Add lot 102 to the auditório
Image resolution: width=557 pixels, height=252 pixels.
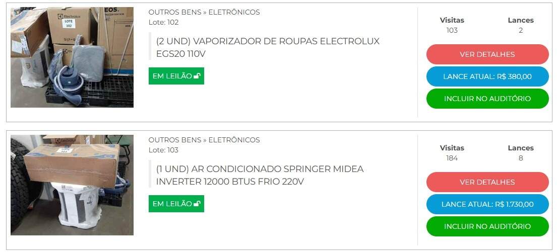point(487,99)
